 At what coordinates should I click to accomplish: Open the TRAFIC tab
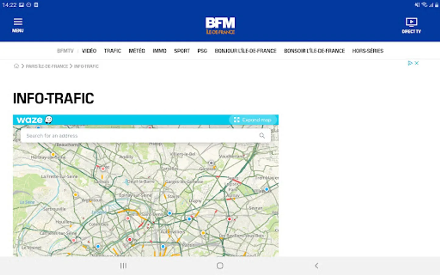pyautogui.click(x=112, y=51)
